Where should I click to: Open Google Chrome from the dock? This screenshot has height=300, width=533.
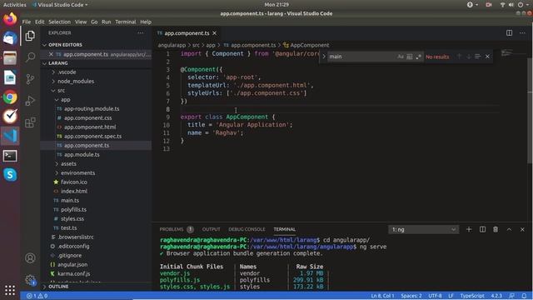(x=10, y=97)
